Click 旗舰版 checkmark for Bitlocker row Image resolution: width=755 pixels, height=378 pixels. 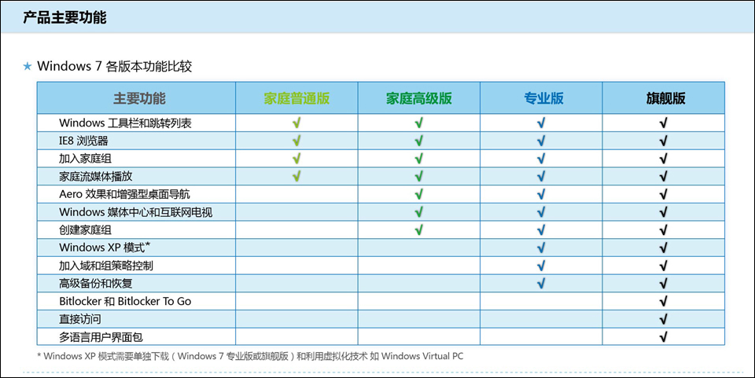pos(664,301)
